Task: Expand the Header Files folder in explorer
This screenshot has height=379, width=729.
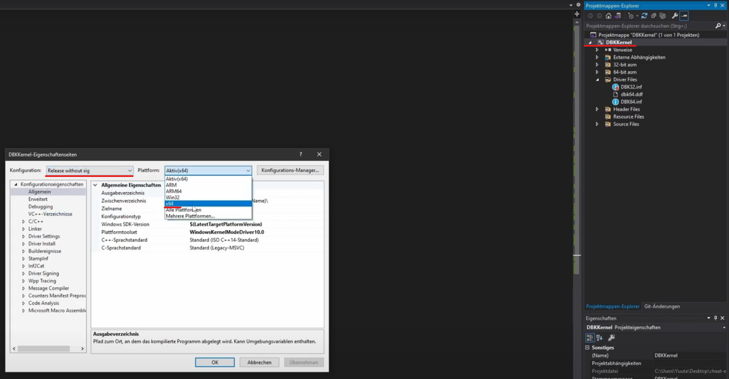Action: tap(597, 109)
